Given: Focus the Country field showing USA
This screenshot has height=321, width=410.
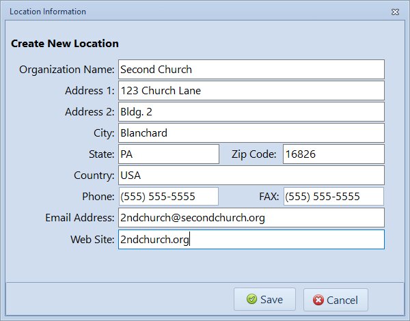Looking at the screenshot, I should tap(251, 175).
